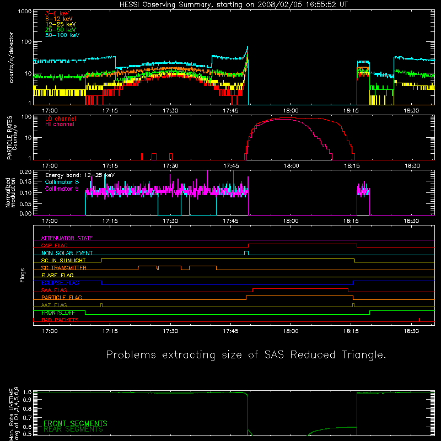Click 18:30 tick under modulation plot
The height and width of the screenshot is (441, 441).
click(x=411, y=221)
